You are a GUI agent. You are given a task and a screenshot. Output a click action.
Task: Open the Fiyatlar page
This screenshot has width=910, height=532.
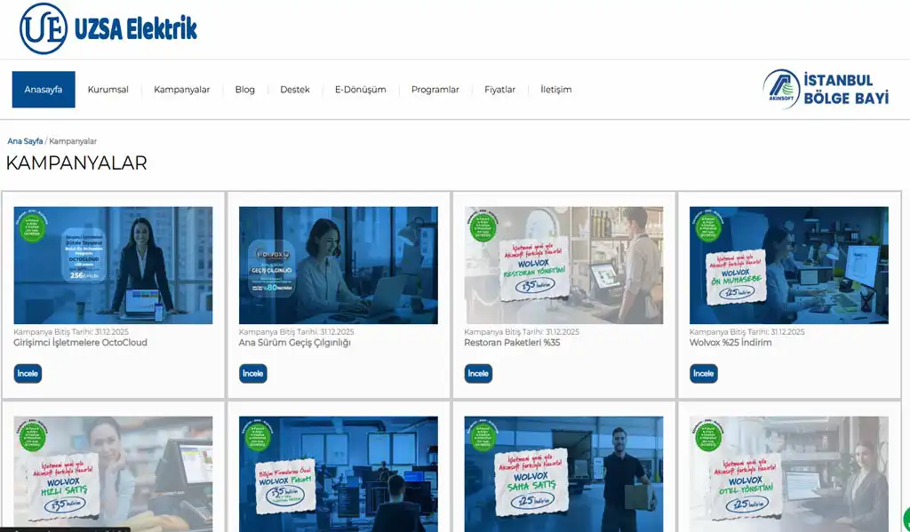(499, 90)
